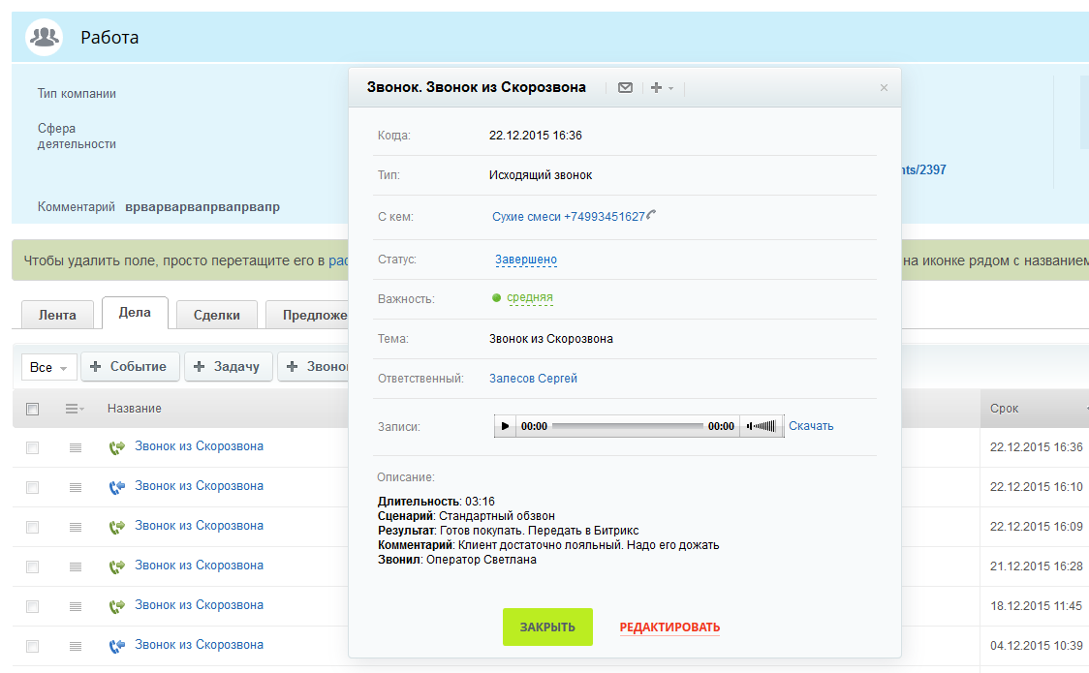Download recording via Скачать link
Viewport: 1089px width, 673px height.
point(811,426)
